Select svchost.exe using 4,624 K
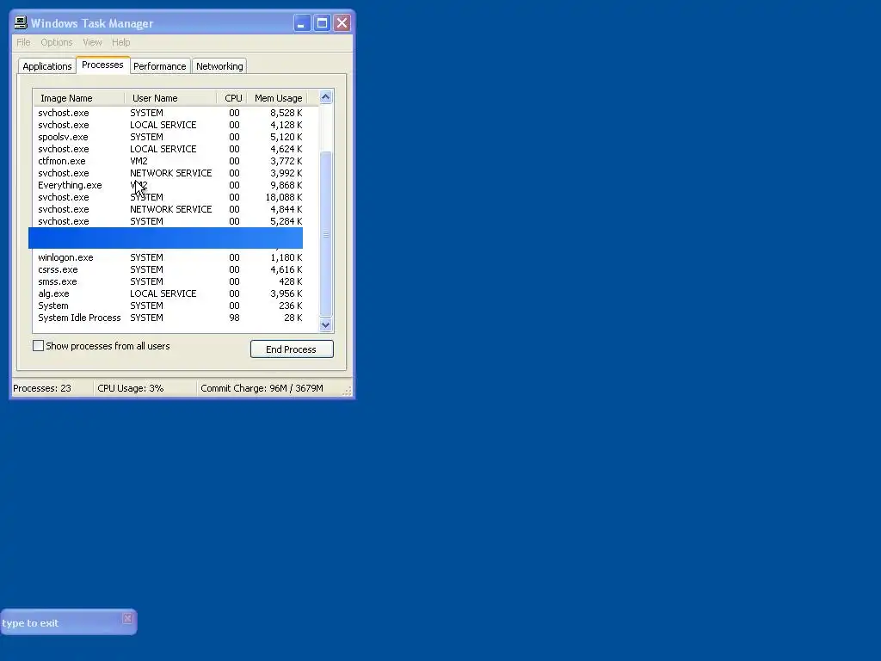The image size is (881, 661). click(x=169, y=149)
